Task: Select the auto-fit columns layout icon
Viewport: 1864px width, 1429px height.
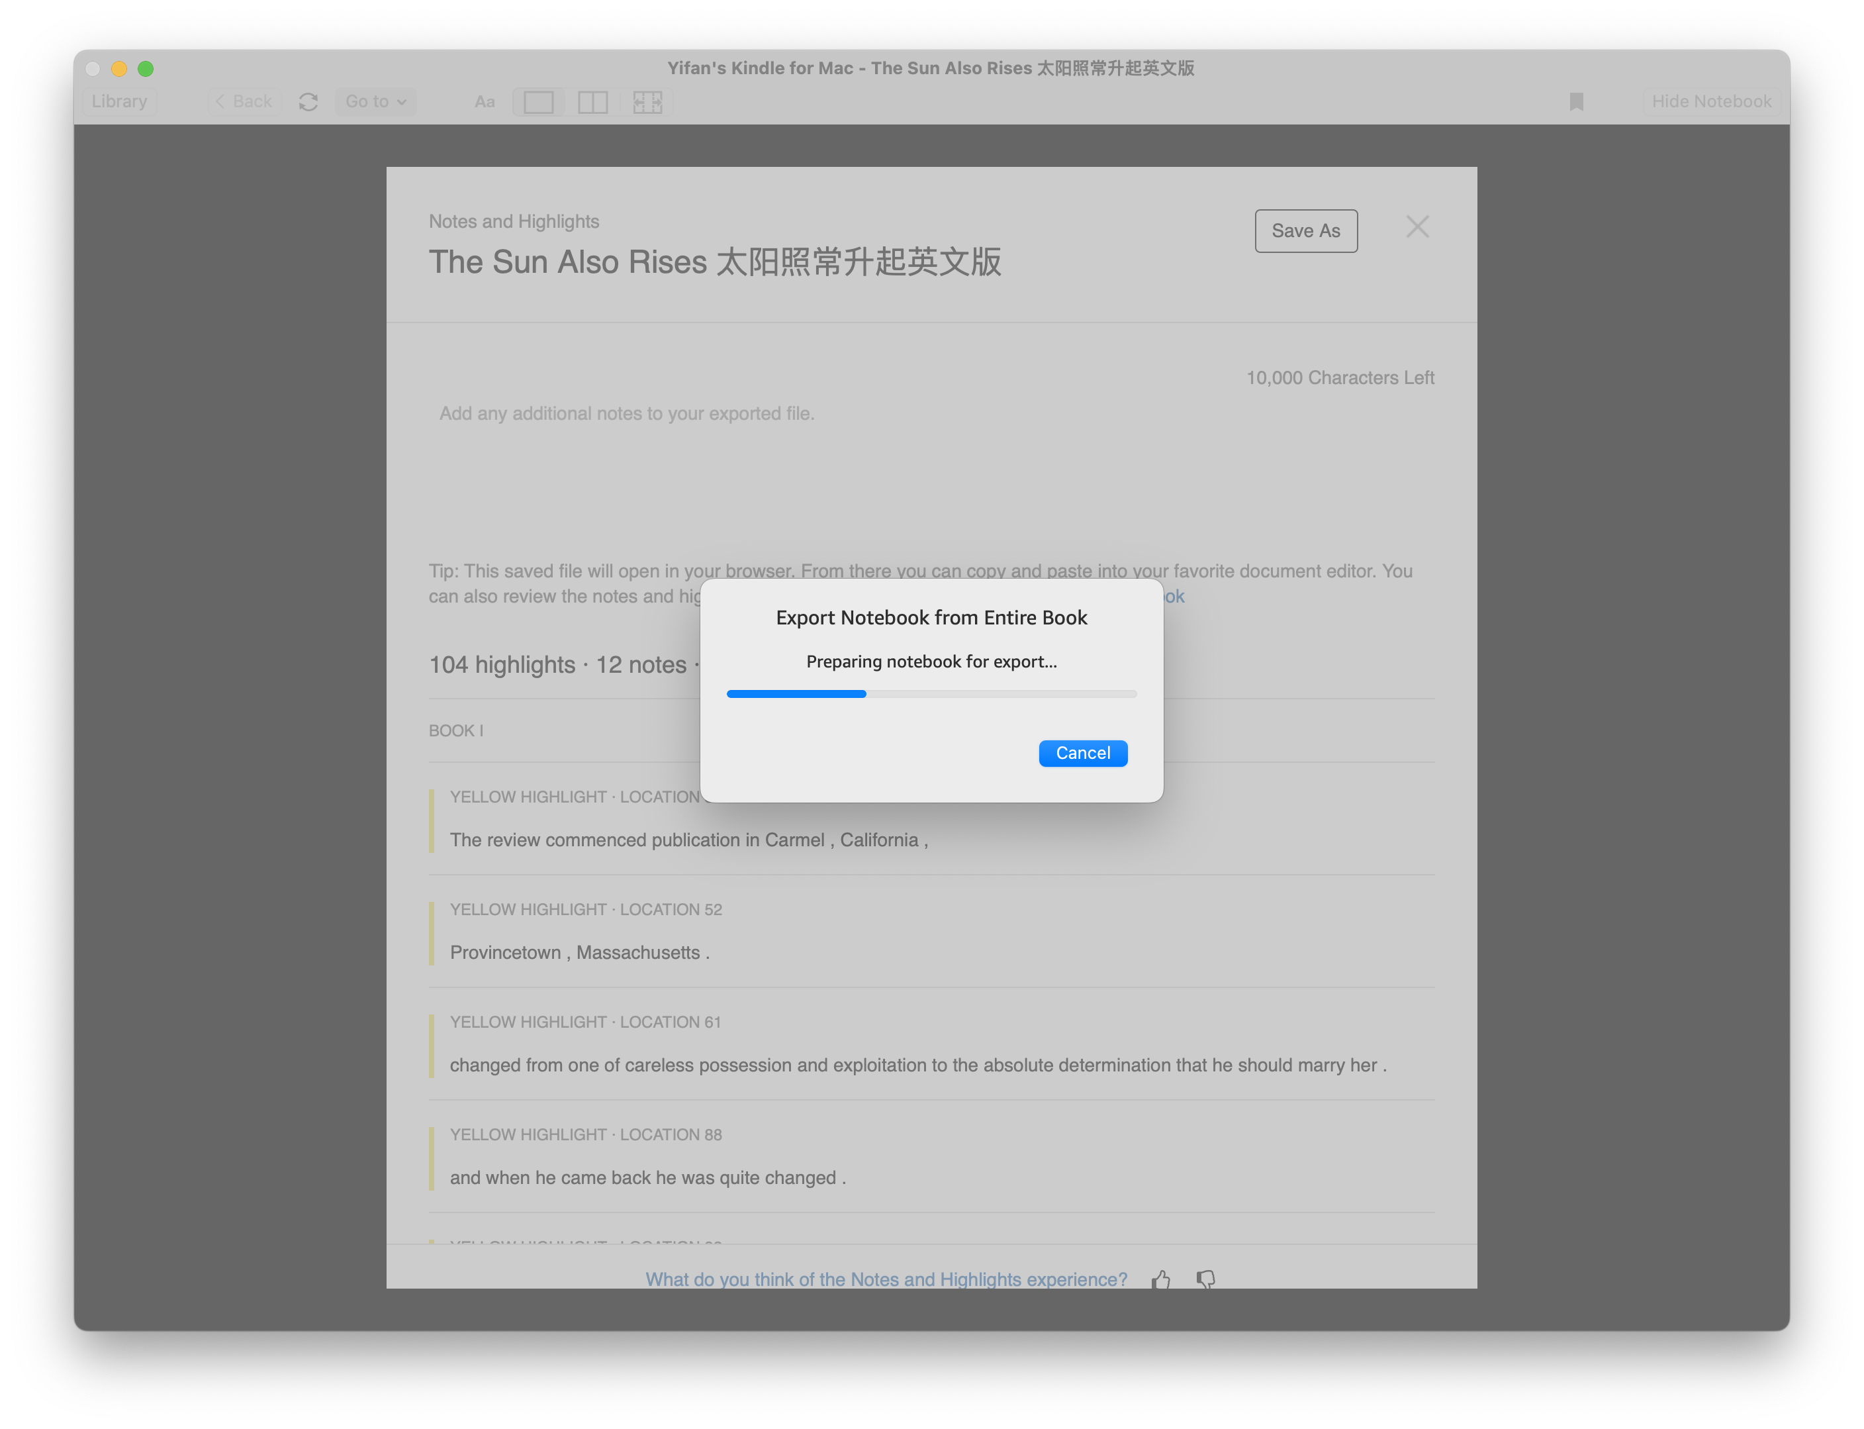Action: (647, 102)
